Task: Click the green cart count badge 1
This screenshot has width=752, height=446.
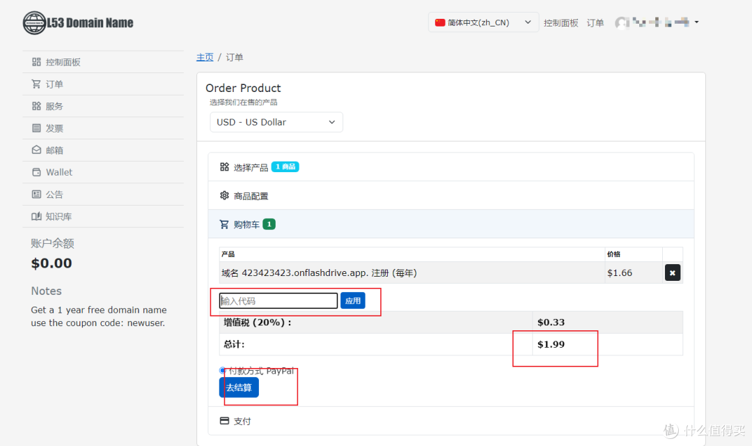Action: (x=269, y=224)
